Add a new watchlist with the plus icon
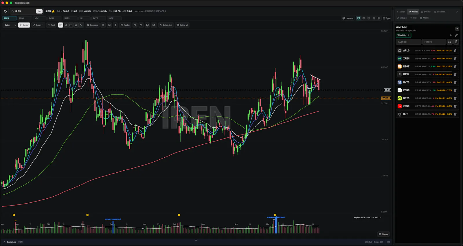 pos(451,35)
